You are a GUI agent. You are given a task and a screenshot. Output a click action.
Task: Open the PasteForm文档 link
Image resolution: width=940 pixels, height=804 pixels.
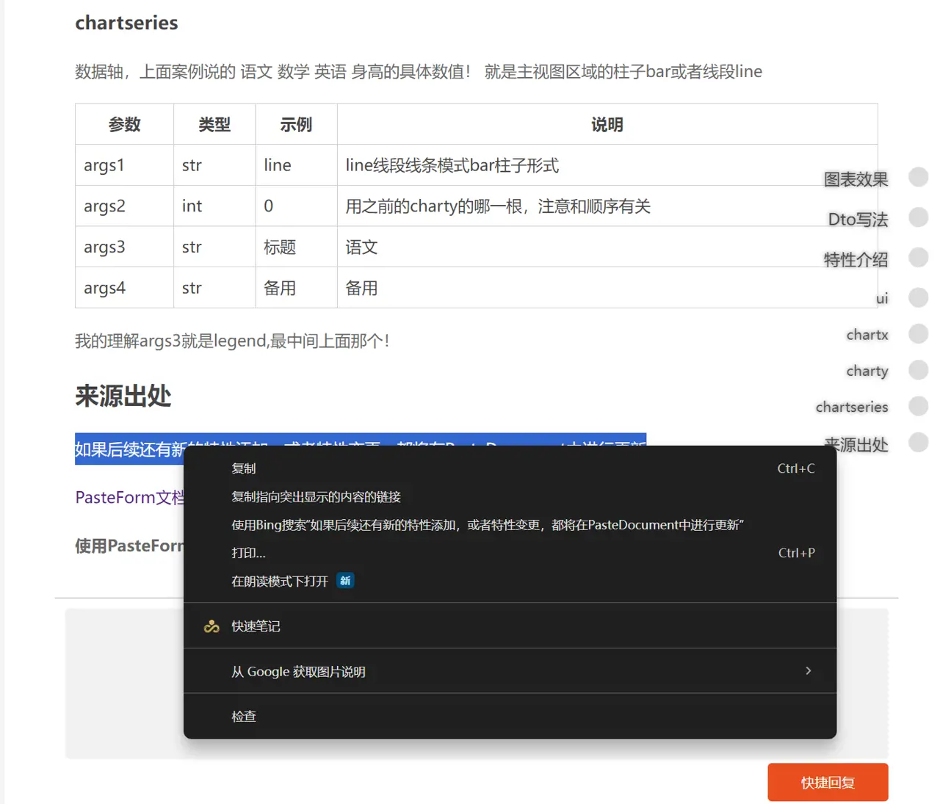(x=130, y=498)
